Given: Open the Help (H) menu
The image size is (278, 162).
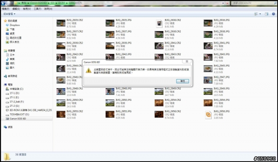Looking at the screenshot, I should (x=48, y=9).
